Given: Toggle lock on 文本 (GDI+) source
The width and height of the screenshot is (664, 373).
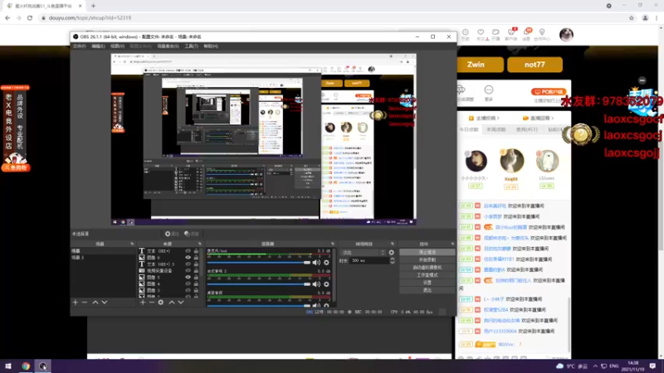Looking at the screenshot, I should coord(196,251).
